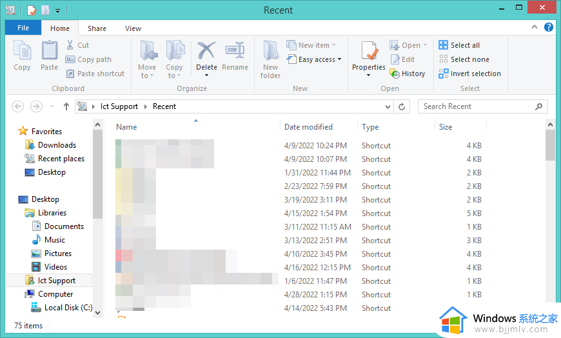Open the File menu tab

23,28
